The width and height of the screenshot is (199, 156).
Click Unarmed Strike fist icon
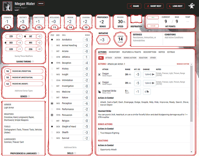tap(99, 92)
